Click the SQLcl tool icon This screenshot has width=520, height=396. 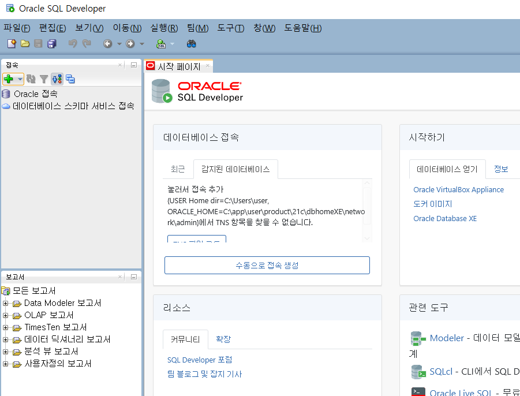(418, 372)
